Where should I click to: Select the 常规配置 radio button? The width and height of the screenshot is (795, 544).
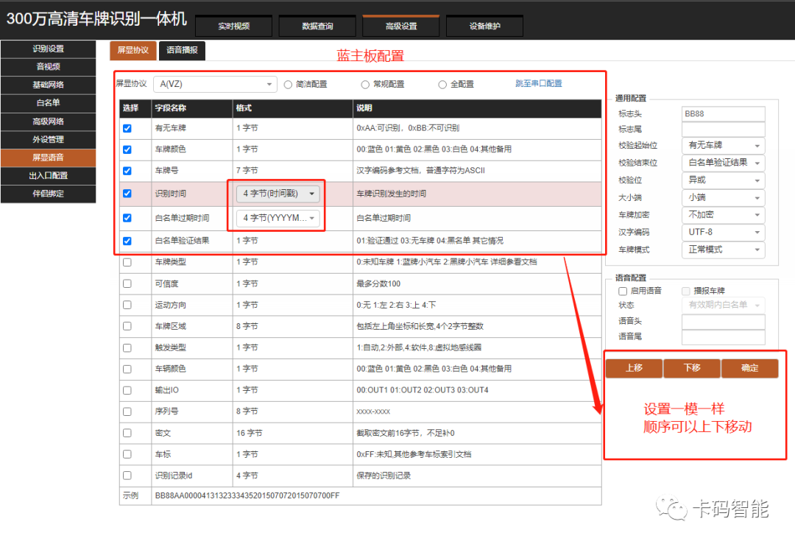pyautogui.click(x=365, y=85)
